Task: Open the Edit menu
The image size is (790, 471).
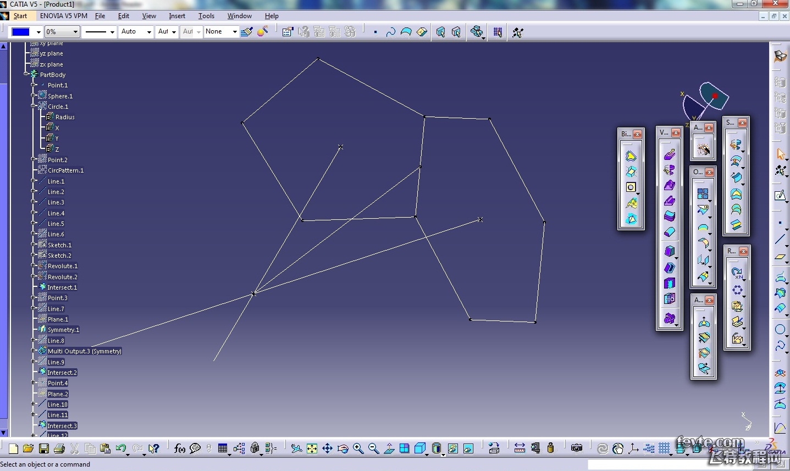Action: 124,16
